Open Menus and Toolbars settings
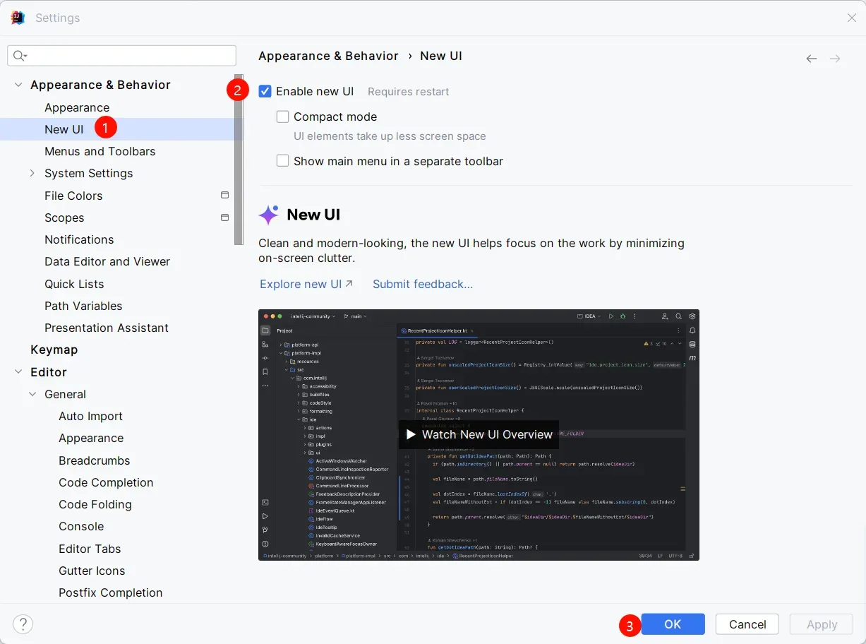The image size is (866, 644). (100, 151)
